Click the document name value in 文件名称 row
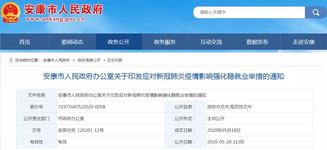The height and width of the screenshot is (150, 327). tap(132, 95)
